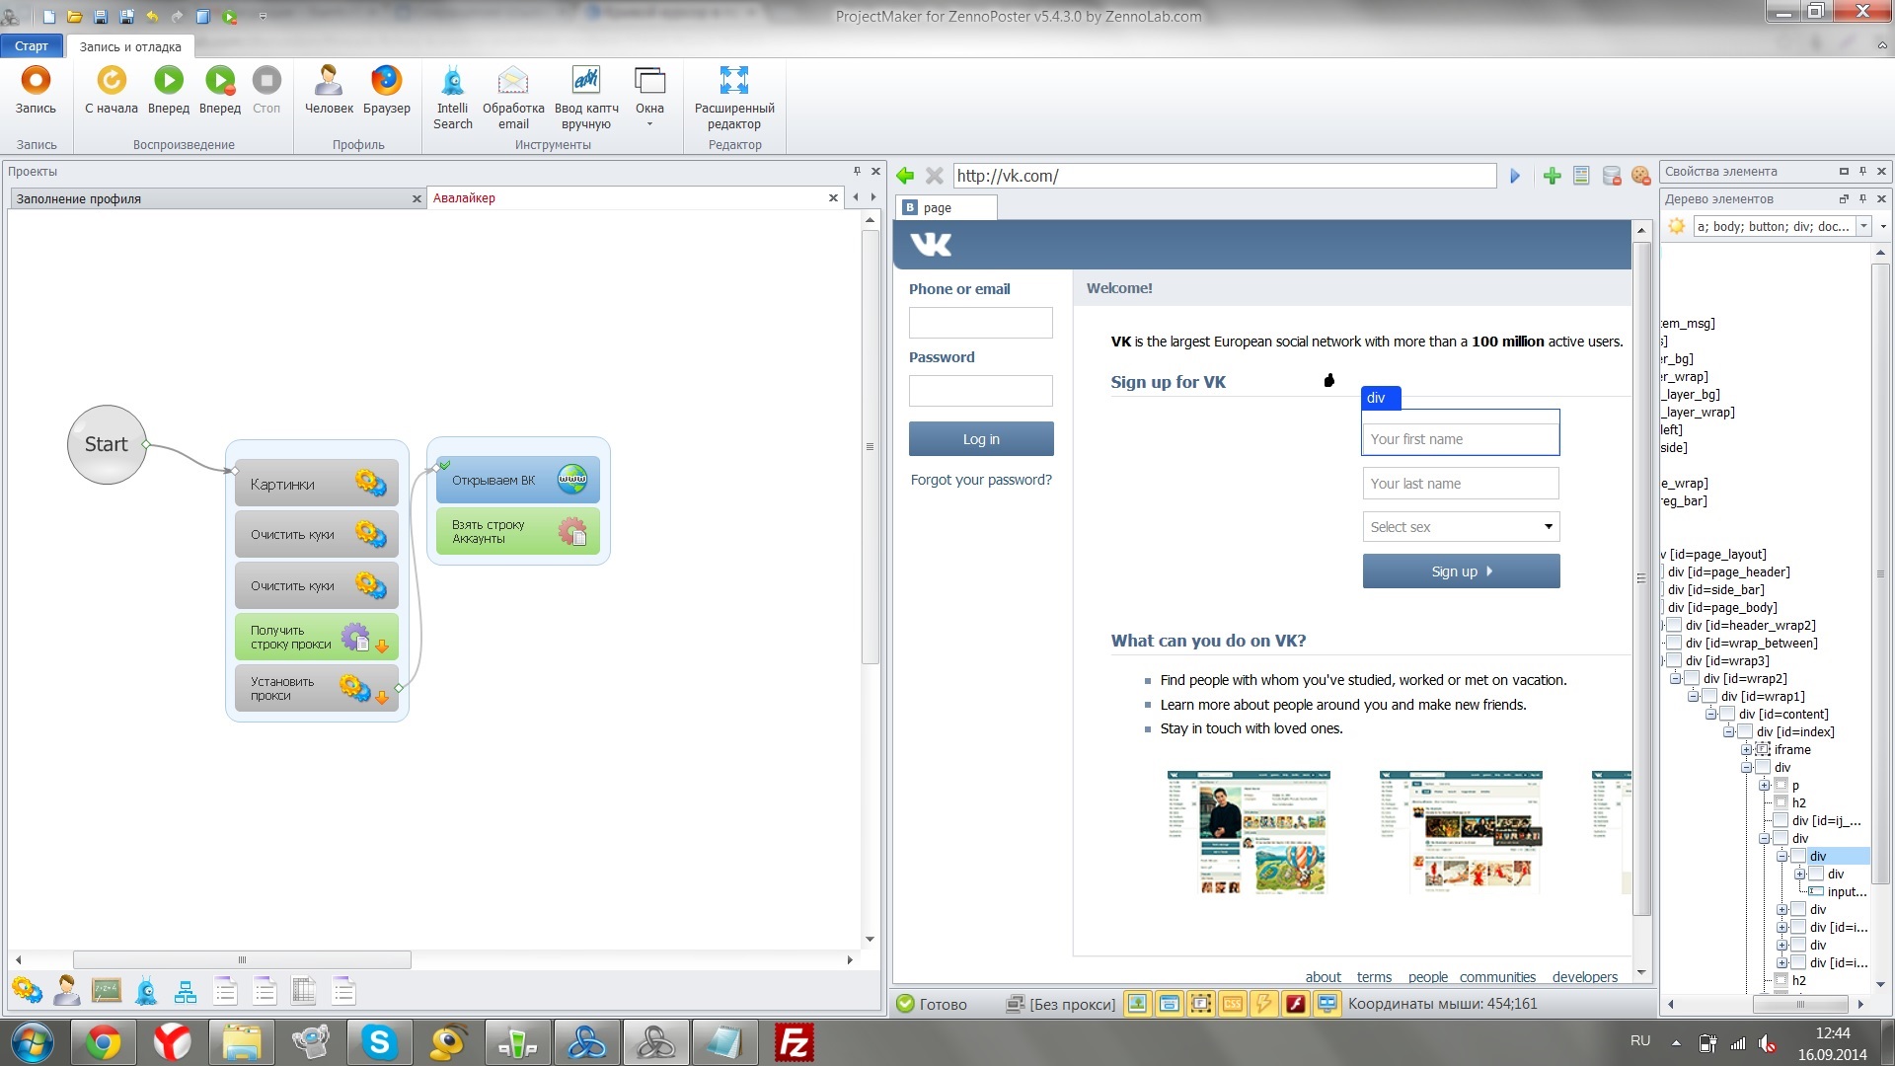Click the Password field

(x=980, y=391)
